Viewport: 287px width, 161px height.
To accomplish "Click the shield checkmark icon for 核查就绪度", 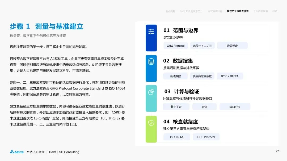I will (x=151, y=123).
